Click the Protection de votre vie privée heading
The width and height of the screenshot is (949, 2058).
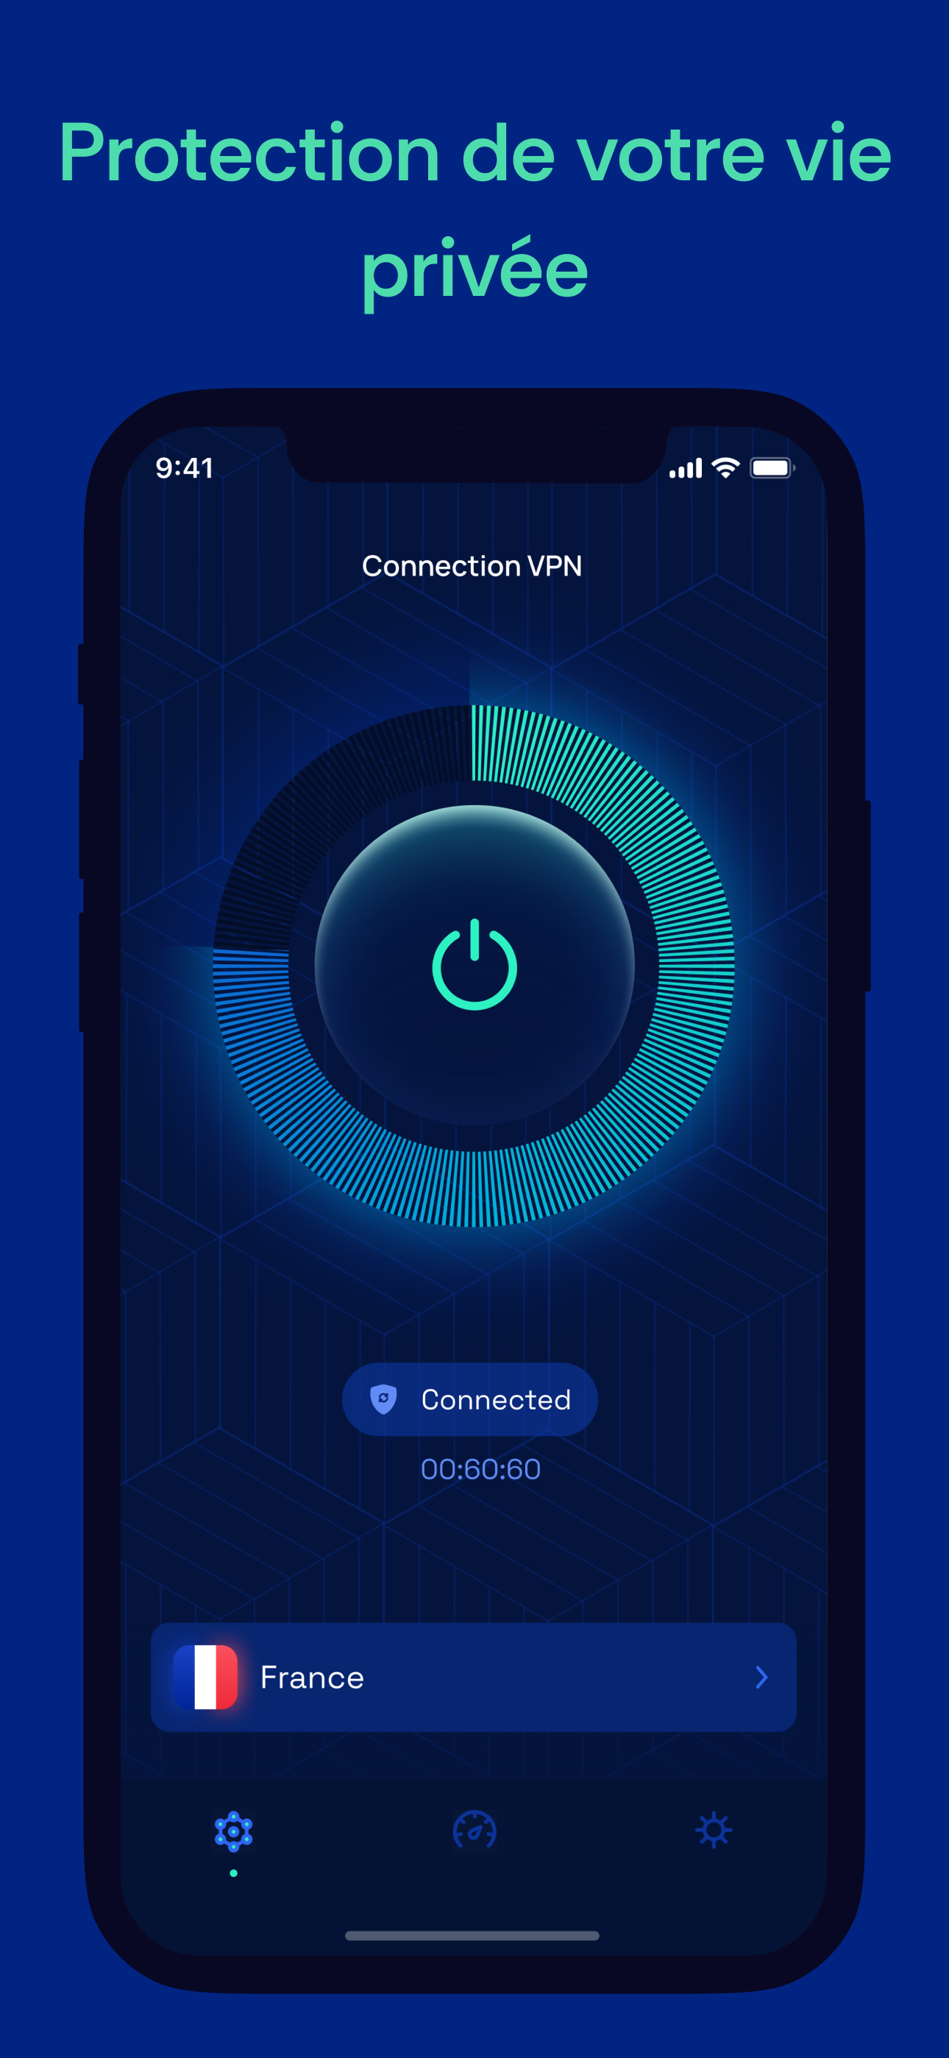[x=474, y=212]
